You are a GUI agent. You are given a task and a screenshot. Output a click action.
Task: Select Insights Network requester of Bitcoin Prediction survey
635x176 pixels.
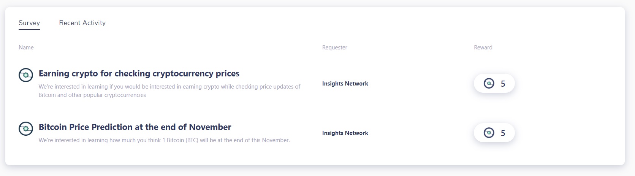click(x=345, y=133)
